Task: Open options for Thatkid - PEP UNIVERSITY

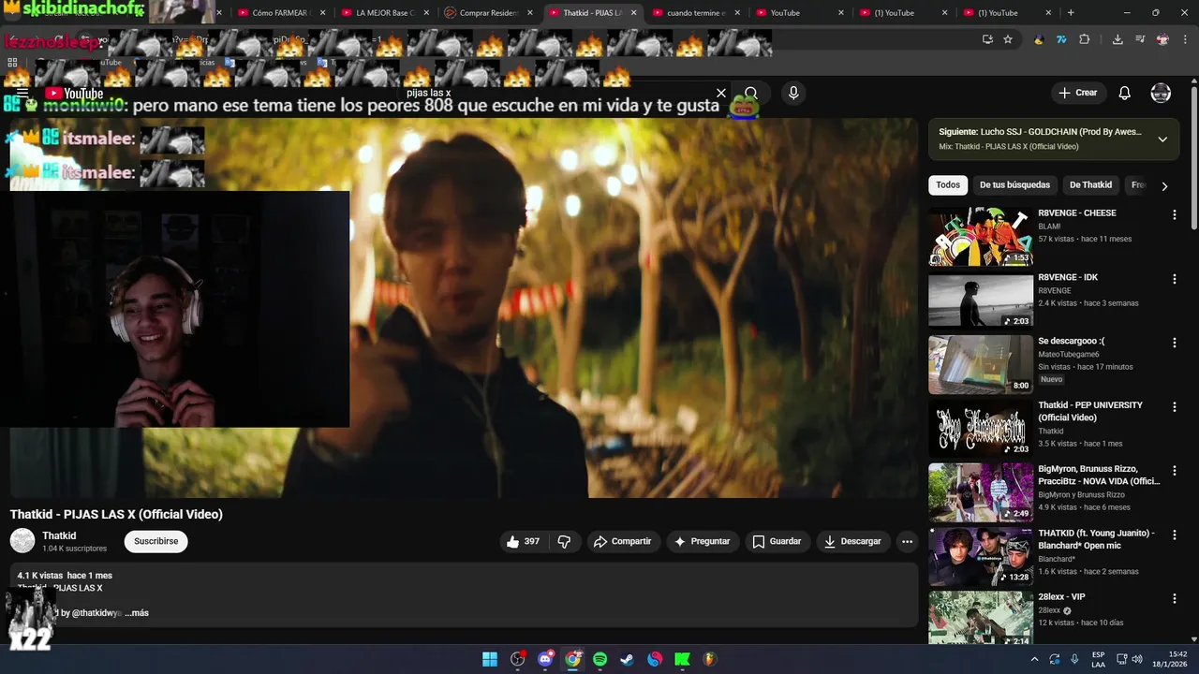Action: (1174, 406)
